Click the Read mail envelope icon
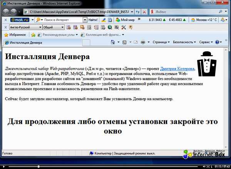This screenshot has width=231, height=169. pos(136,42)
